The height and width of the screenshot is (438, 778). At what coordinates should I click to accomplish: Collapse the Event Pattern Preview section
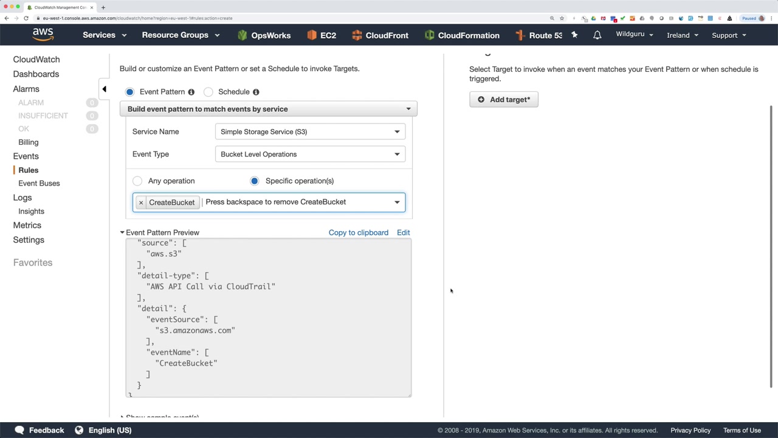(122, 232)
